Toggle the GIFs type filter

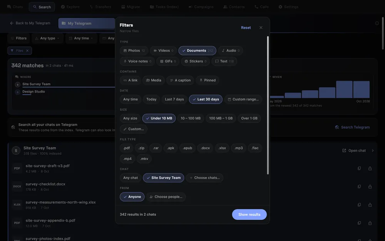[168, 61]
